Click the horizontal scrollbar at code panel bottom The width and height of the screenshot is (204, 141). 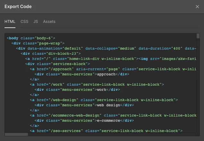pyautogui.click(x=16, y=134)
